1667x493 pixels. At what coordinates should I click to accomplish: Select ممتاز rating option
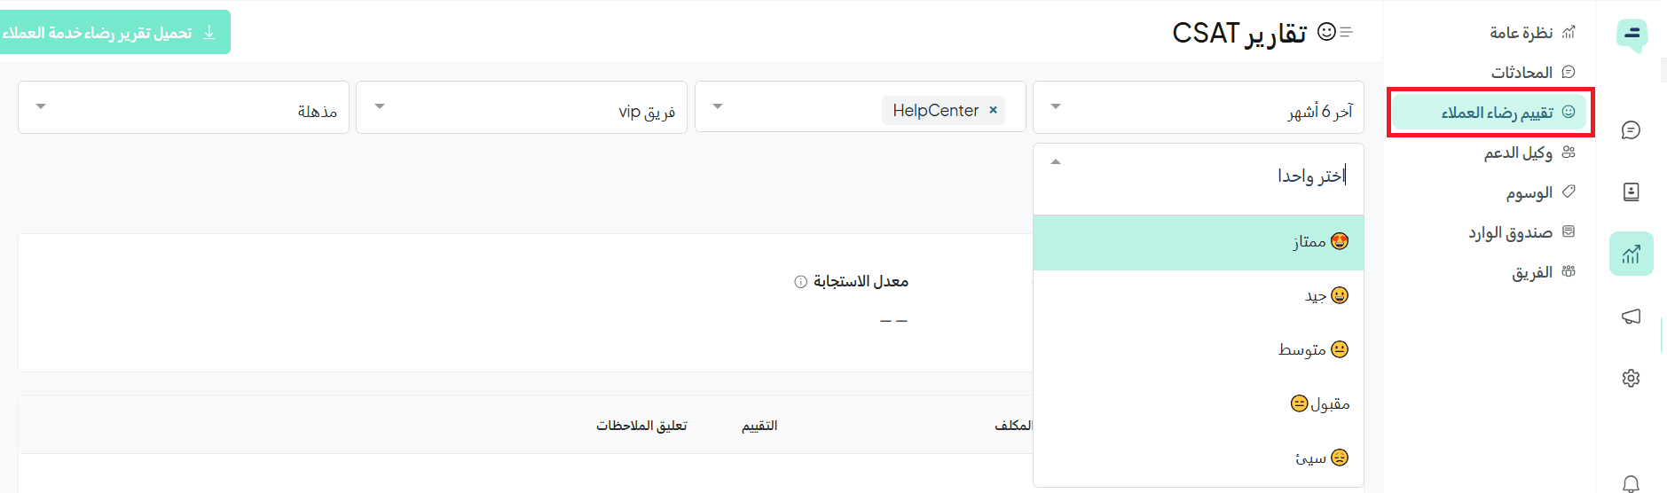tap(1199, 242)
